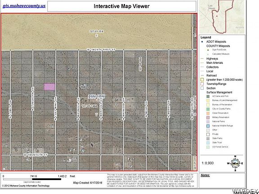Screen dimensions: 259x194
Task: Click the Highways line symbol in legend
Action: (202, 59)
